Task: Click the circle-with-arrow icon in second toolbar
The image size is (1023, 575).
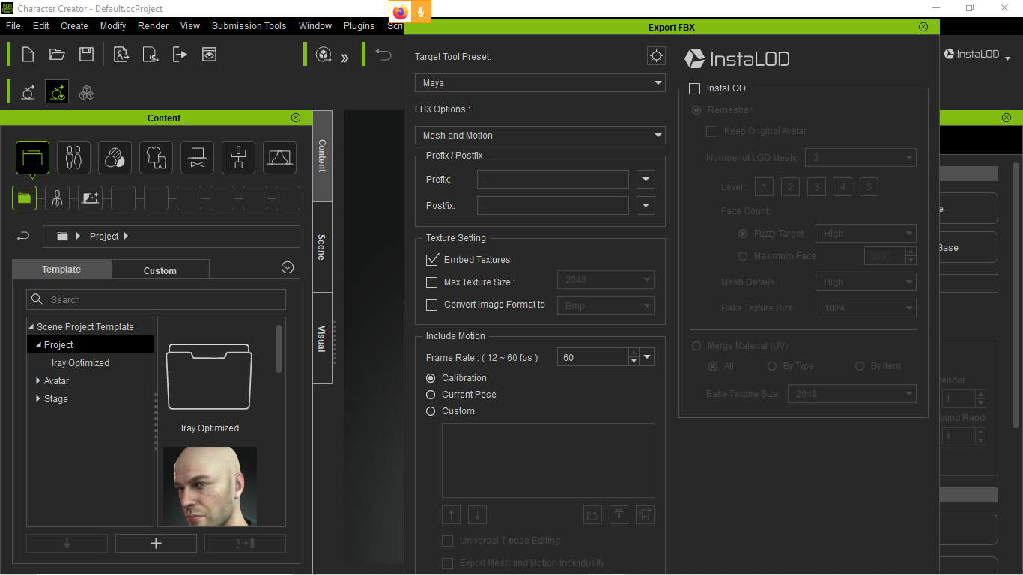Action: click(28, 92)
